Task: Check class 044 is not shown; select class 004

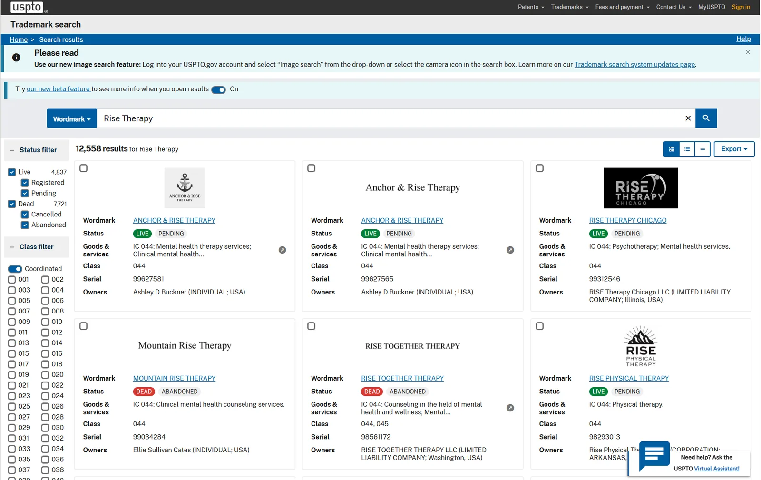Action: [x=45, y=290]
